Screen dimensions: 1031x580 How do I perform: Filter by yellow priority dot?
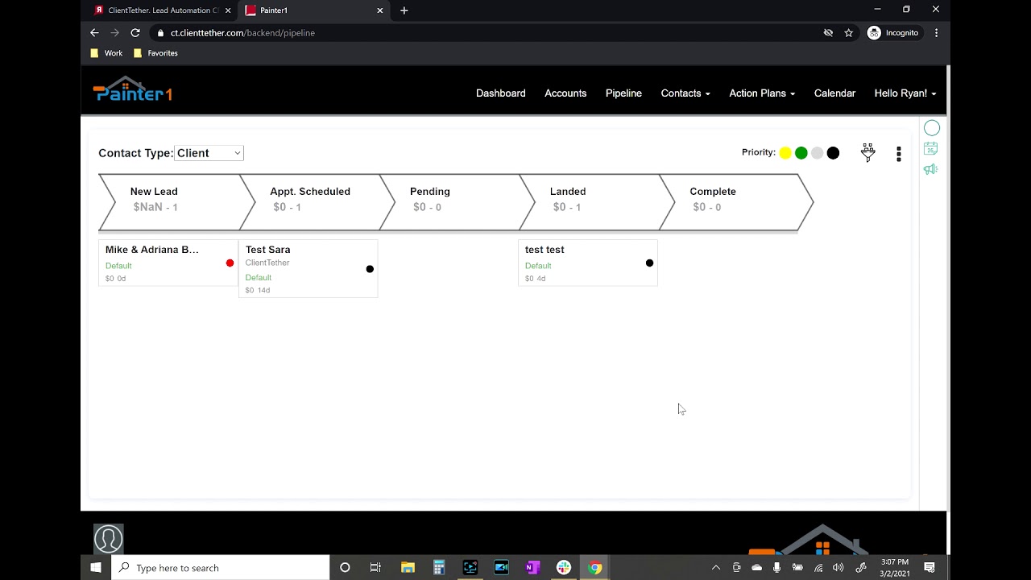coord(785,153)
